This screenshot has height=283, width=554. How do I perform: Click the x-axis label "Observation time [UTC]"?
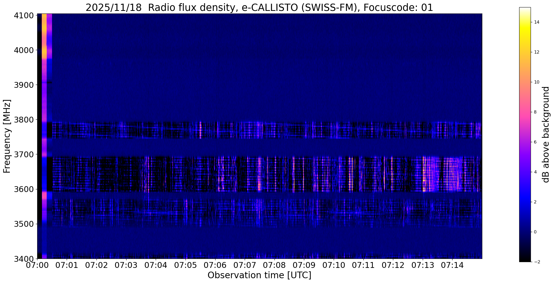(259, 275)
